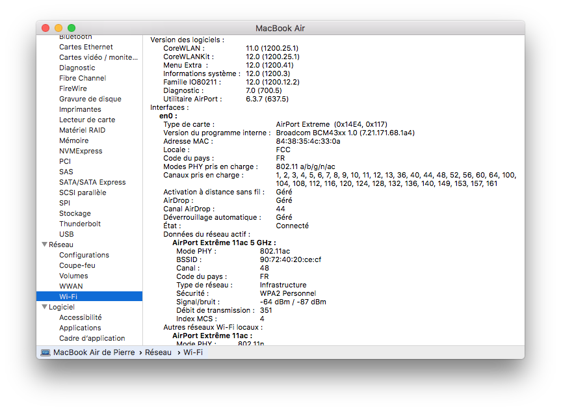Click the MacBook icon in path bar

click(46, 352)
